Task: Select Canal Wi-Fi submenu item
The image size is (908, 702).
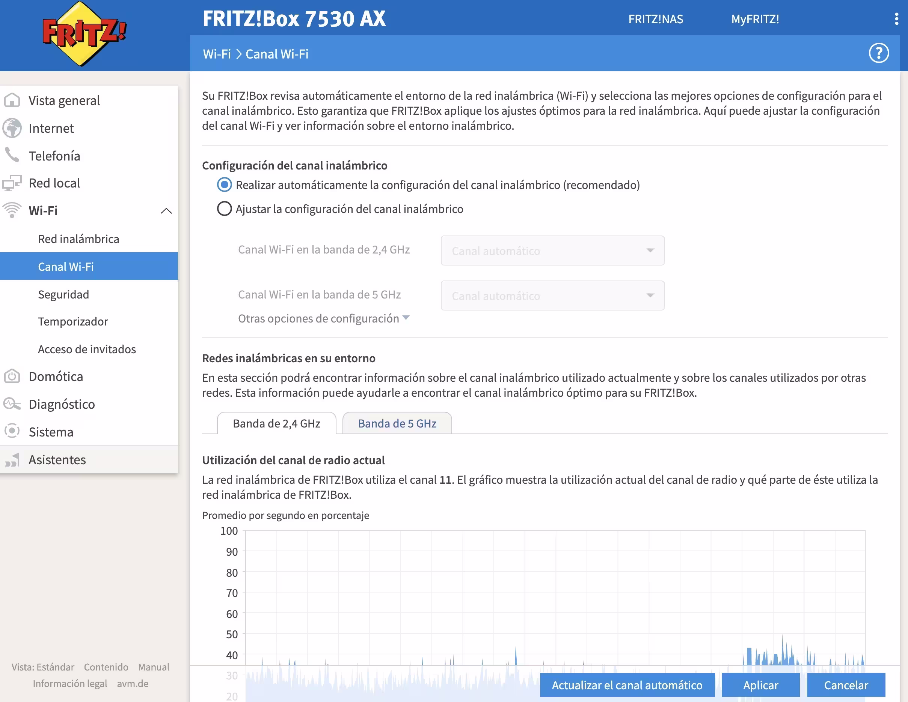Action: point(89,266)
